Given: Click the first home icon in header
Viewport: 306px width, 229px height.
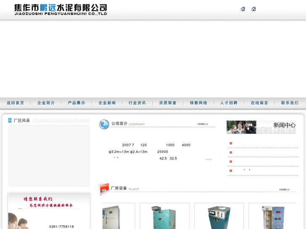Looking at the screenshot, I should 243,9.
